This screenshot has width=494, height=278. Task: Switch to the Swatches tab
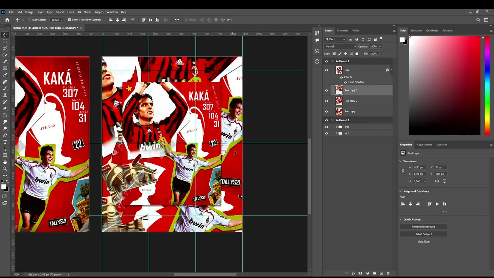(x=416, y=31)
